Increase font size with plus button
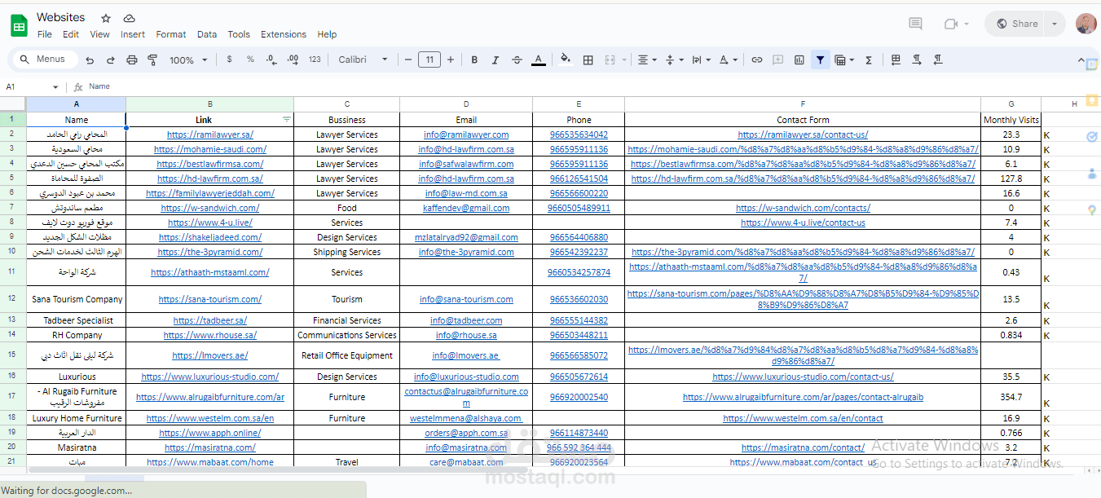Viewport: 1101px width, 498px height. pos(451,59)
